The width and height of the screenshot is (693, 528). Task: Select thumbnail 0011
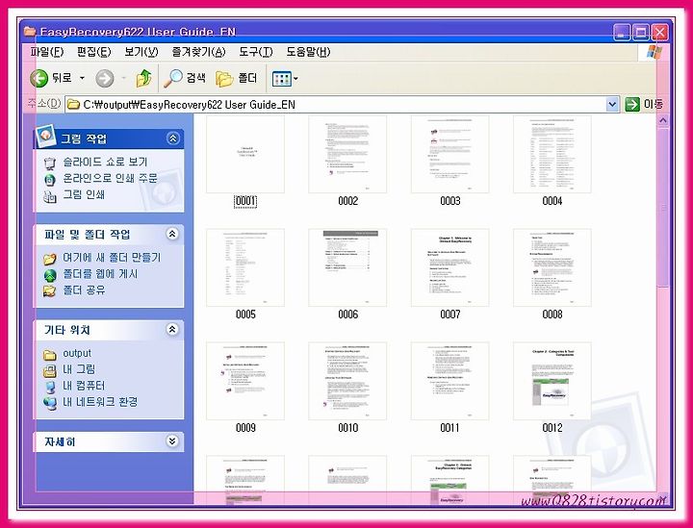pos(449,381)
